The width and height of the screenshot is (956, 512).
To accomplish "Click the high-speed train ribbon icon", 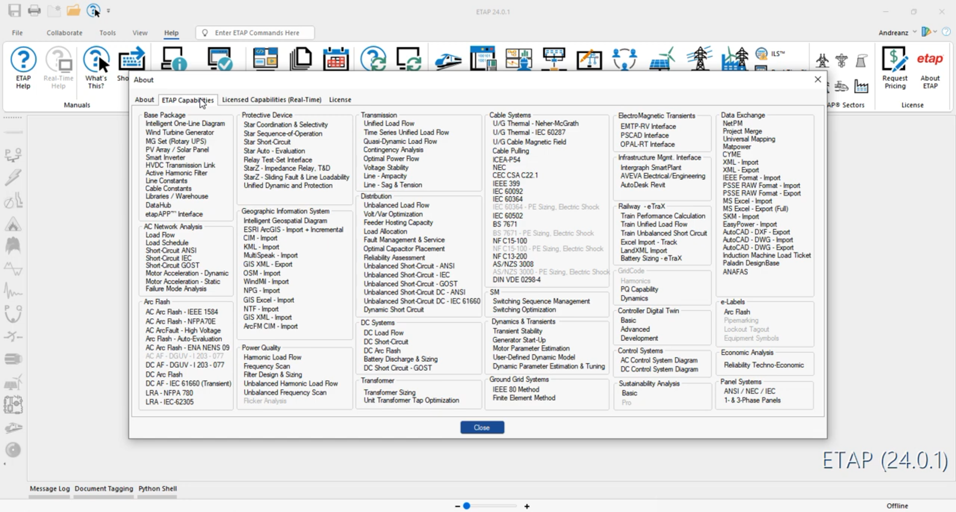I will click(x=448, y=60).
